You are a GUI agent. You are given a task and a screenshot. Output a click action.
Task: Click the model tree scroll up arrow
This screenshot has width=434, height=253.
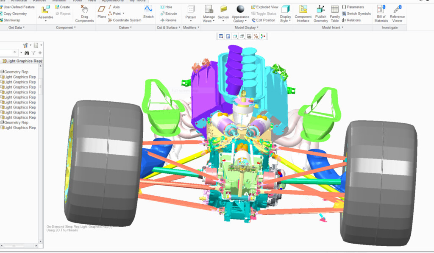(40, 66)
